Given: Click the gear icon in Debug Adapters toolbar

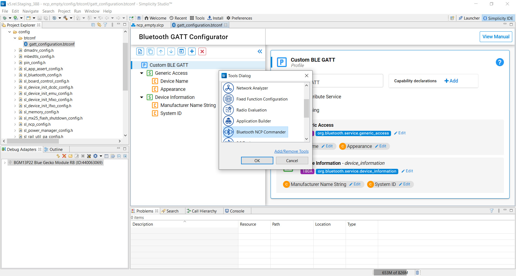Looking at the screenshot, I should click(x=95, y=156).
